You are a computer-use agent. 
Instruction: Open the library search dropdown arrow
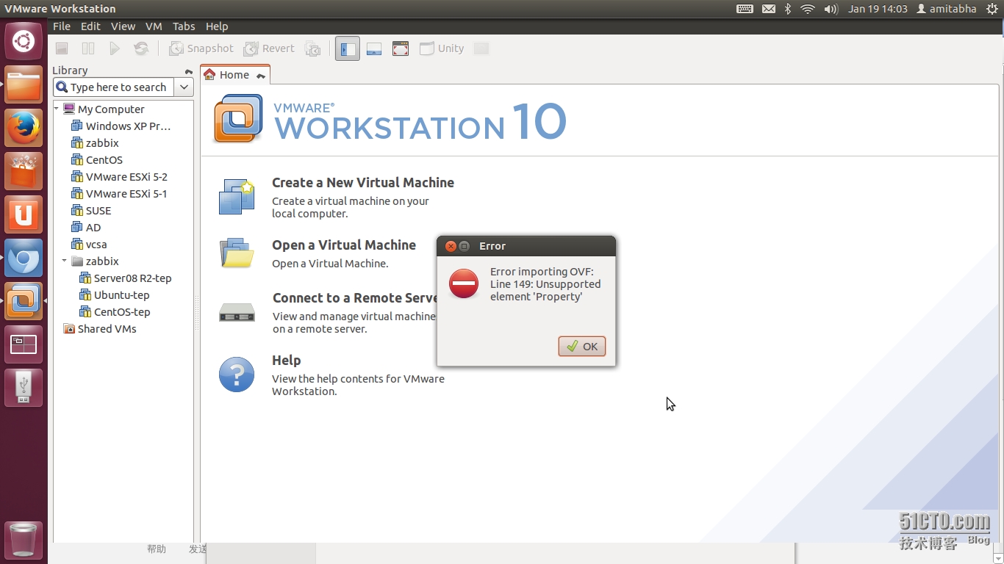[x=184, y=87]
